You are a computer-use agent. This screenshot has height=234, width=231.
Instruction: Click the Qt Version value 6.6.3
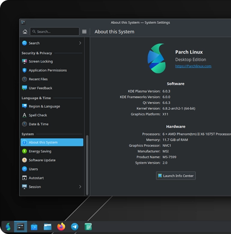(166, 103)
